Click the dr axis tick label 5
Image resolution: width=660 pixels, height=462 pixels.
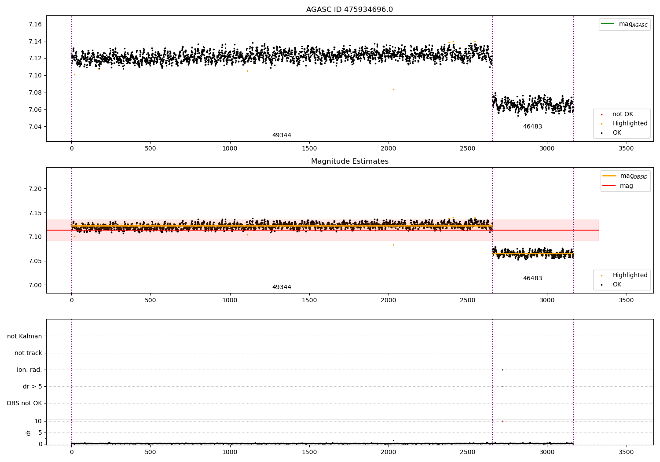[40, 433]
